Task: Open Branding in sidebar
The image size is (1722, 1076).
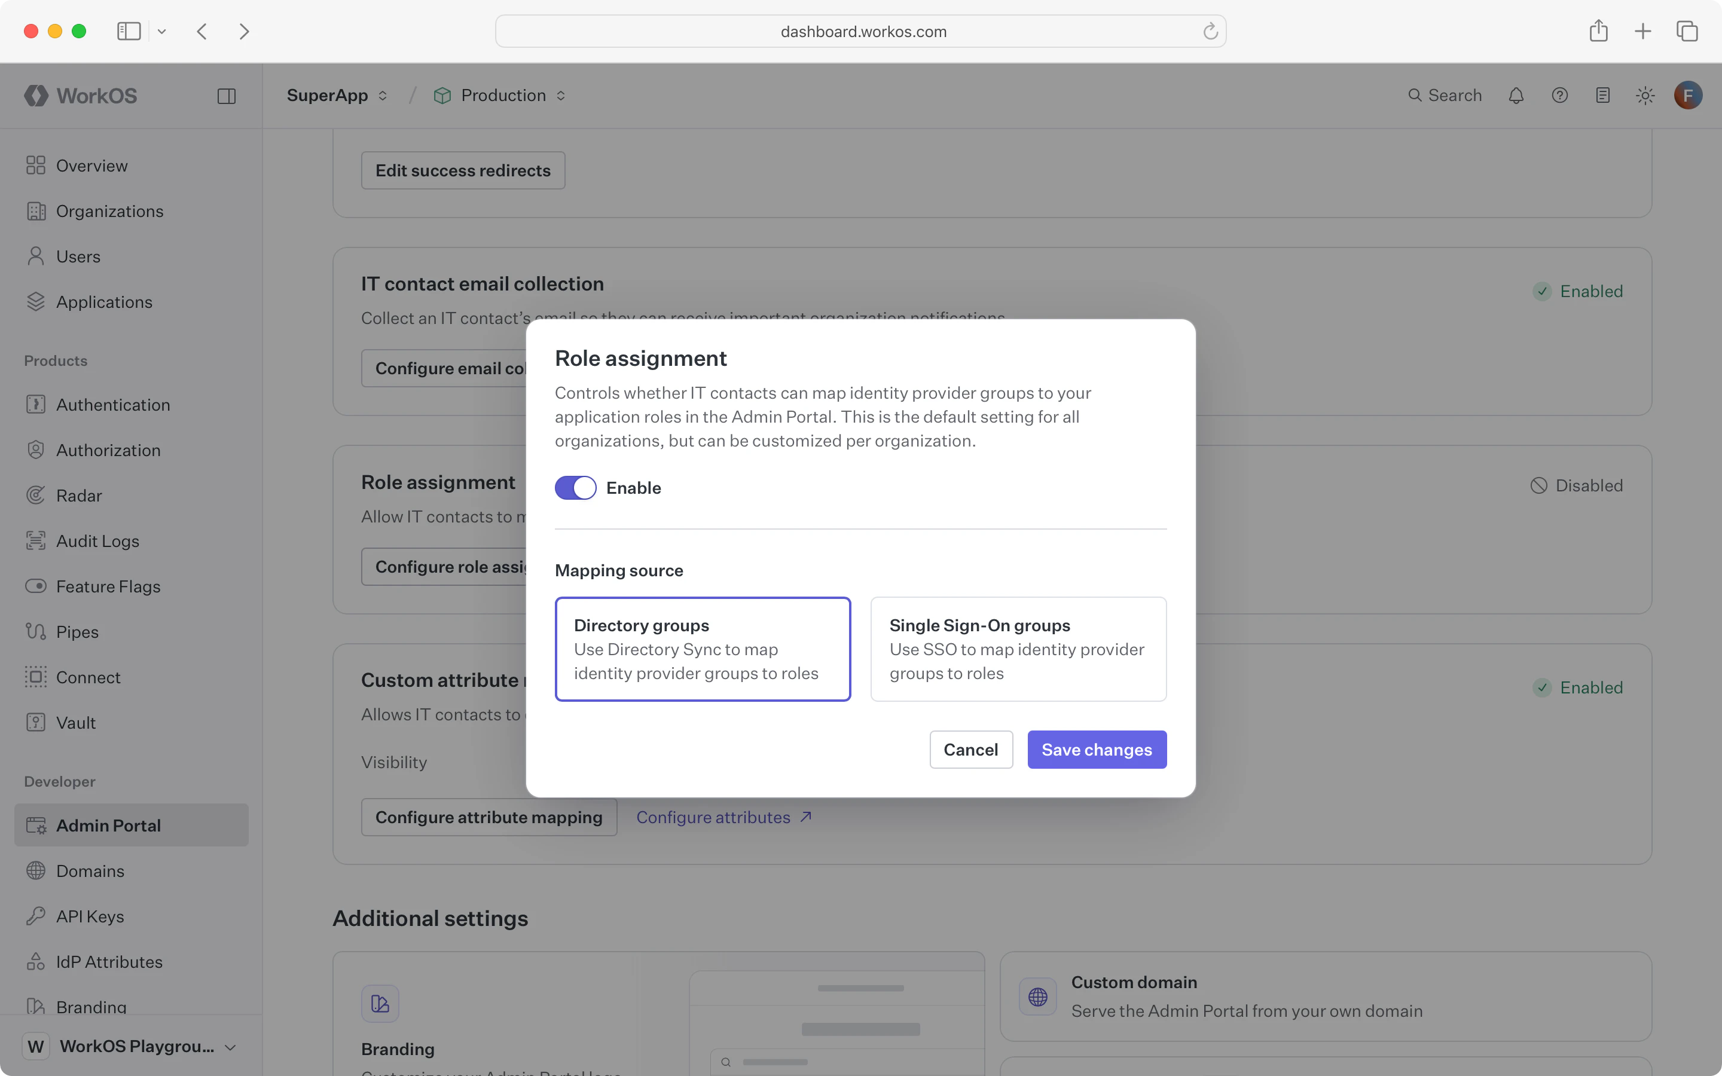Action: [132, 1006]
